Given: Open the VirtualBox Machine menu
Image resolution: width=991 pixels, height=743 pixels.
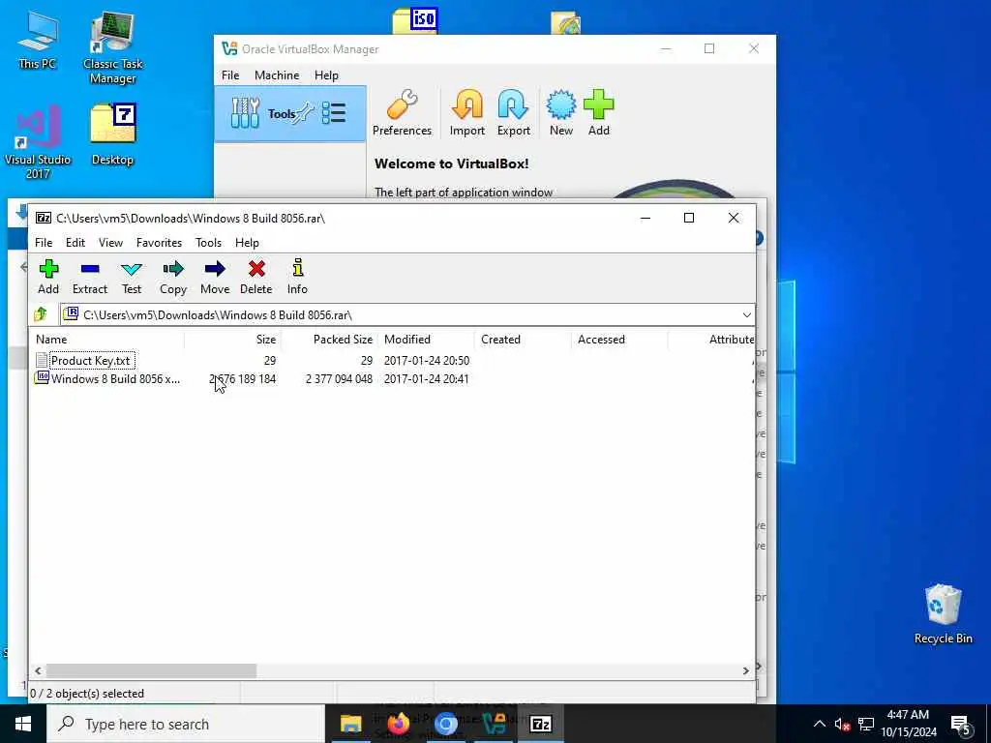Looking at the screenshot, I should (277, 75).
